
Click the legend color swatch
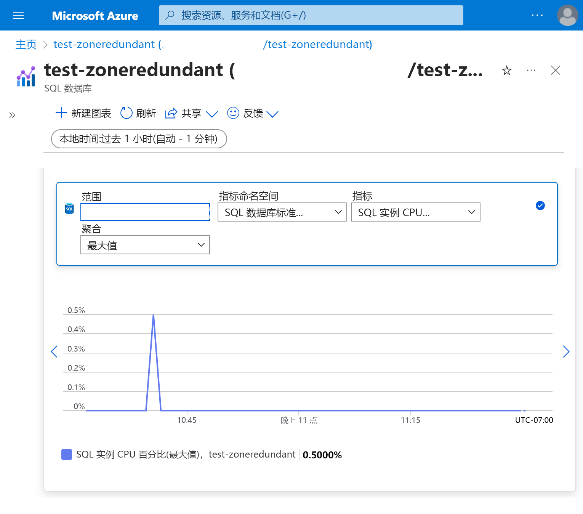click(x=67, y=455)
